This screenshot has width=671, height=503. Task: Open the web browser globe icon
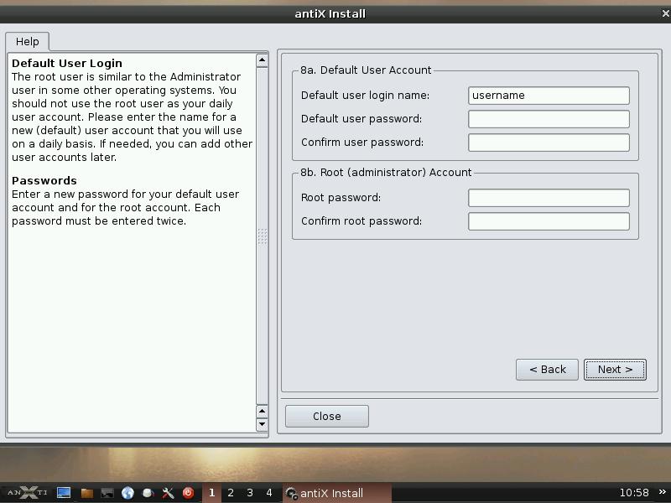(x=127, y=493)
